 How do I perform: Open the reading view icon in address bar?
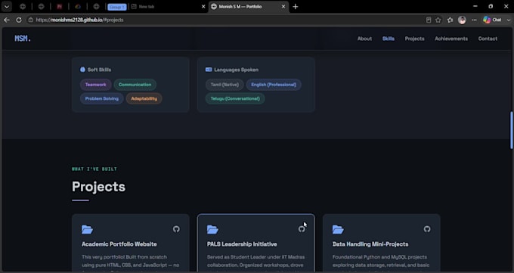pyautogui.click(x=429, y=20)
